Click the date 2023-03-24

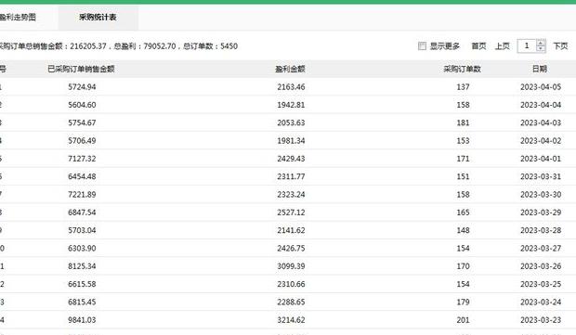coord(541,303)
